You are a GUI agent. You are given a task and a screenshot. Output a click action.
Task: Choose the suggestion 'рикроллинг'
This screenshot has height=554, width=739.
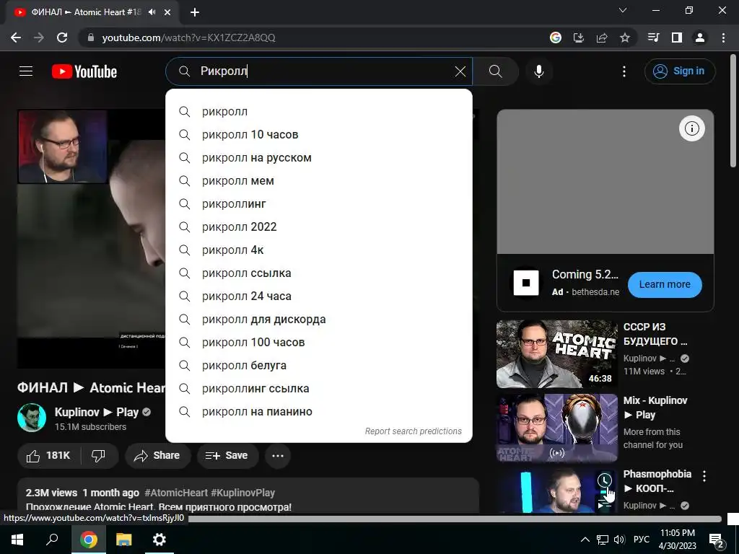[319, 204]
